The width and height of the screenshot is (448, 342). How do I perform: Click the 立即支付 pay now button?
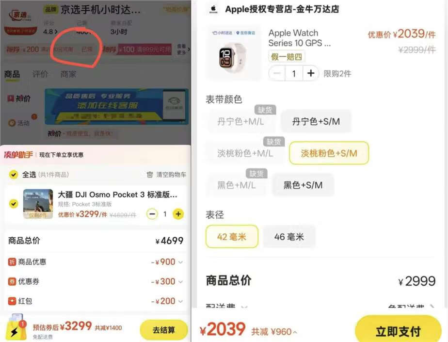pos(398,330)
